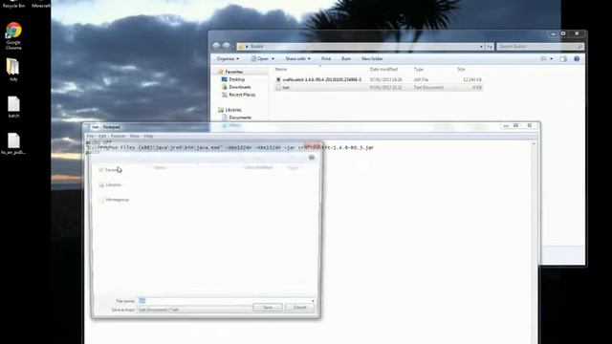Open the Notepad Help menu
Screen dimensions: 612x344
[148, 136]
